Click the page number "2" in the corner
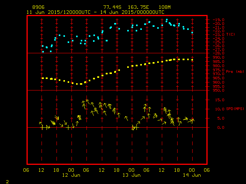 point(7,182)
